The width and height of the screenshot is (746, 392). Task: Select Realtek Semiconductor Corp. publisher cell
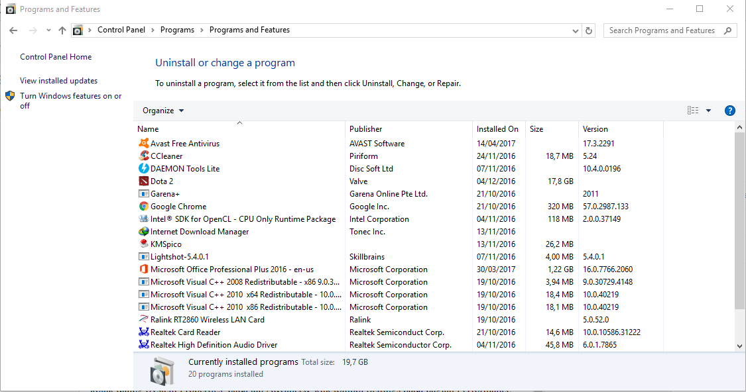pyautogui.click(x=400, y=344)
